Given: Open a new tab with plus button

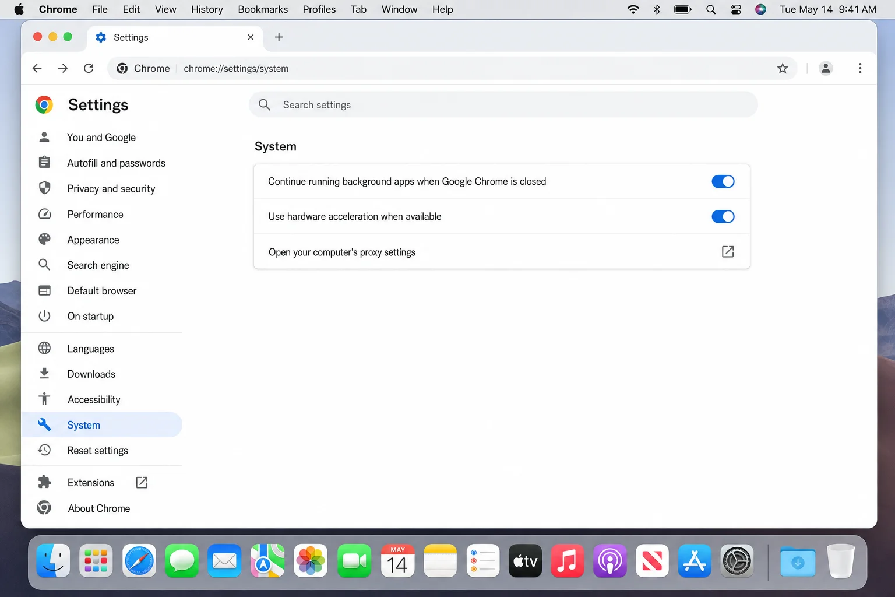Looking at the screenshot, I should 279,37.
